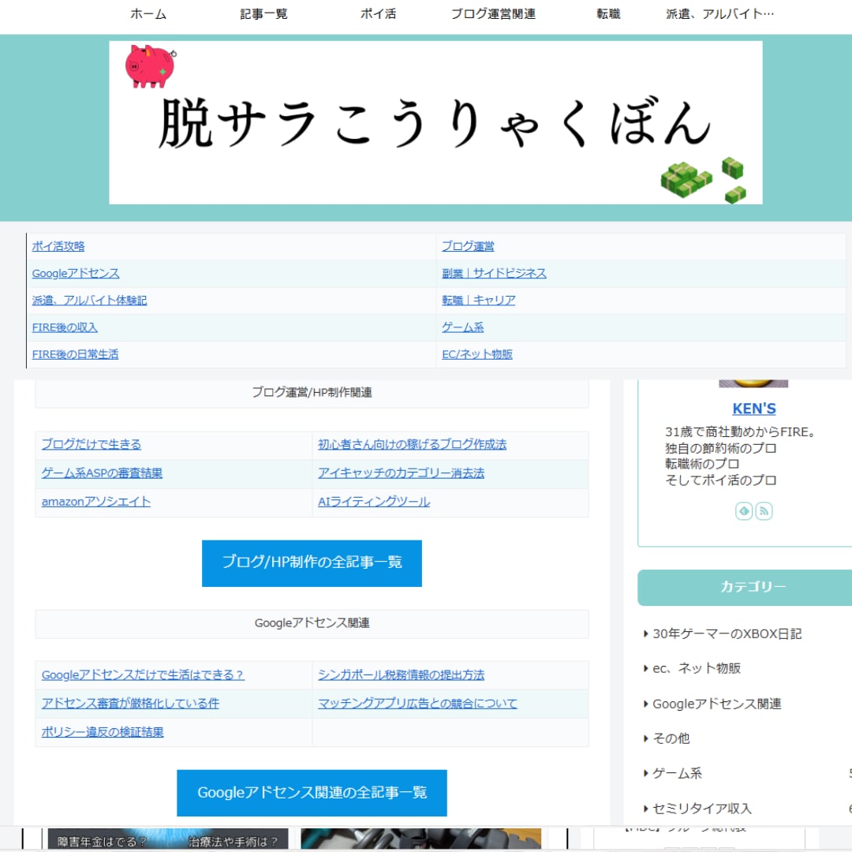The height and width of the screenshot is (852, 852).
Task: Click the RSS feed icon under KEN'S profile
Action: point(764,510)
